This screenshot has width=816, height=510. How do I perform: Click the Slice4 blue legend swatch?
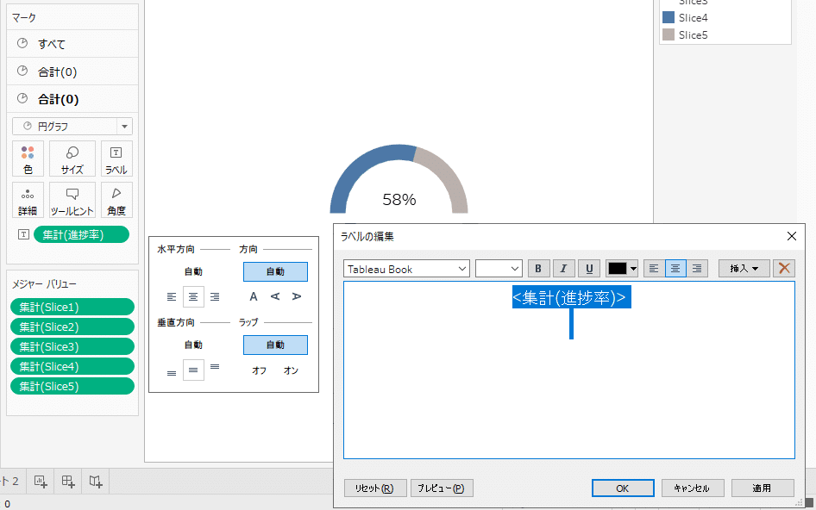(x=668, y=17)
